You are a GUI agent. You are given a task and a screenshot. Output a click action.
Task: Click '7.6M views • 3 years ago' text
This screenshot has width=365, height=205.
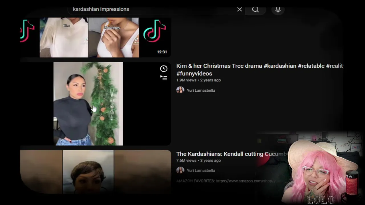pyautogui.click(x=198, y=161)
